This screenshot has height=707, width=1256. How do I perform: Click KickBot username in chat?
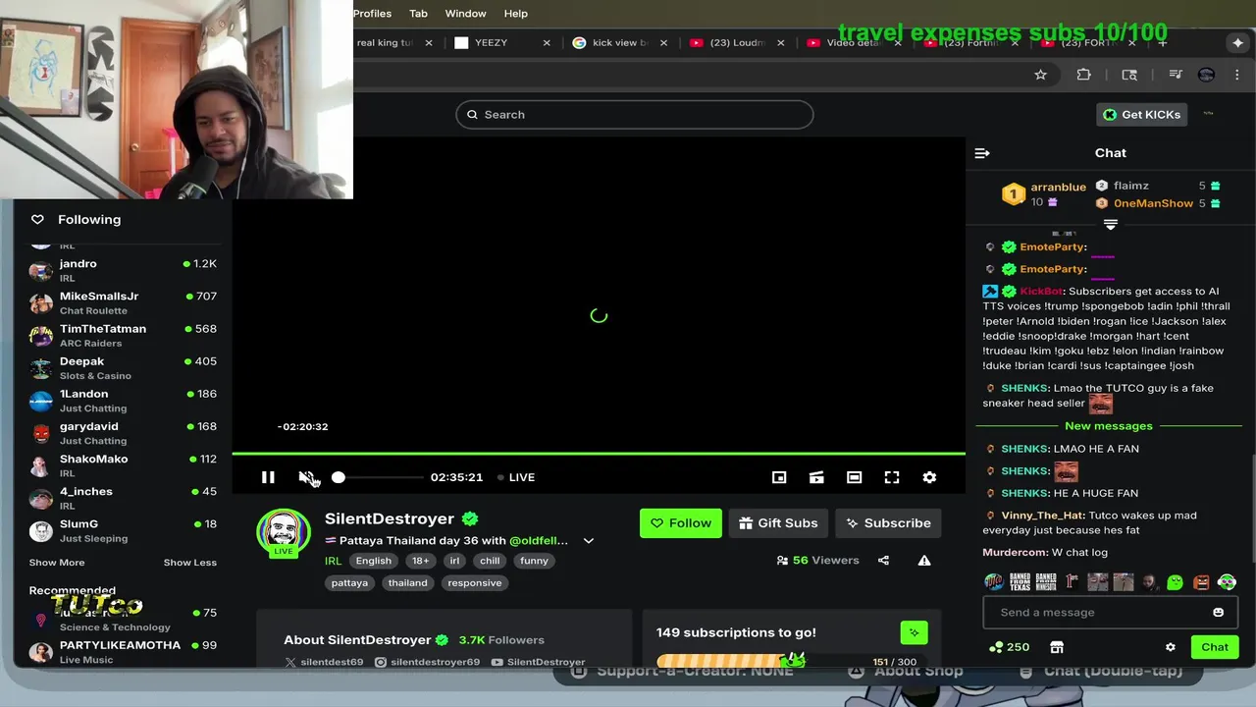(x=1041, y=292)
